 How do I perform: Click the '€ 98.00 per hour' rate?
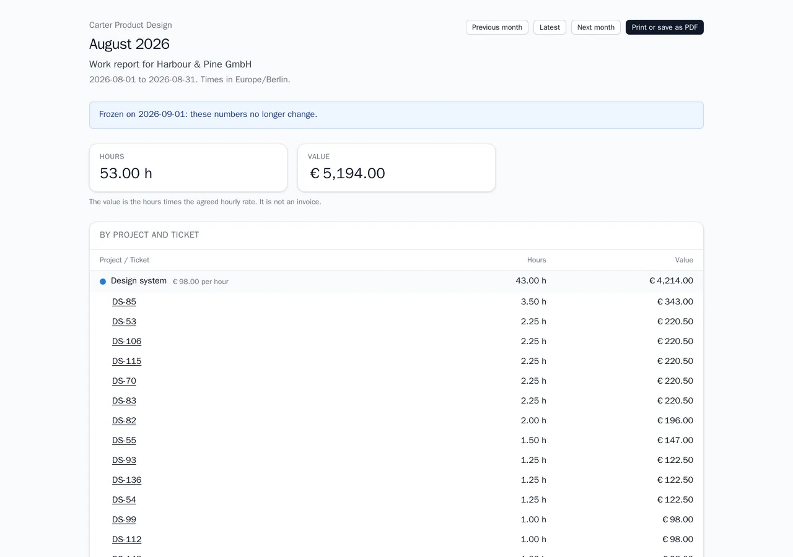pos(200,282)
